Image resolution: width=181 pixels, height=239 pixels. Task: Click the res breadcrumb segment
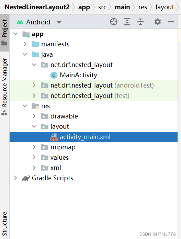(143, 7)
